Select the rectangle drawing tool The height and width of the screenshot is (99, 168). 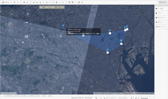click(53, 2)
